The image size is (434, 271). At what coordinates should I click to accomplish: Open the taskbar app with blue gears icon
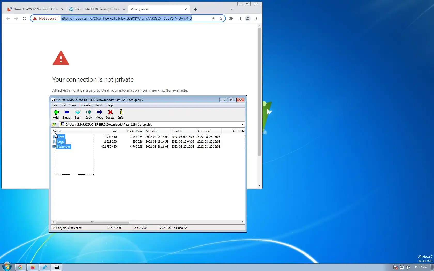click(45, 267)
